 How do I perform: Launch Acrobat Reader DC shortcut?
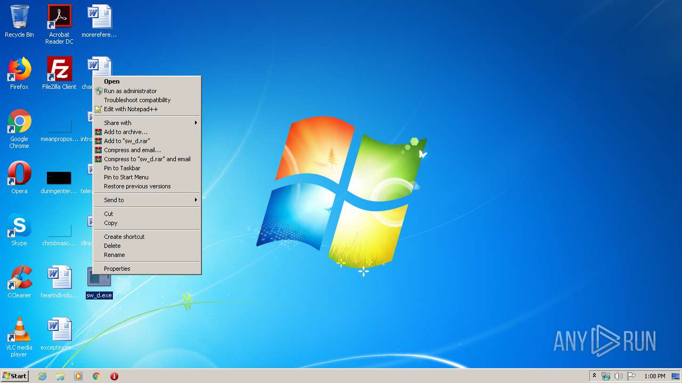tap(59, 24)
